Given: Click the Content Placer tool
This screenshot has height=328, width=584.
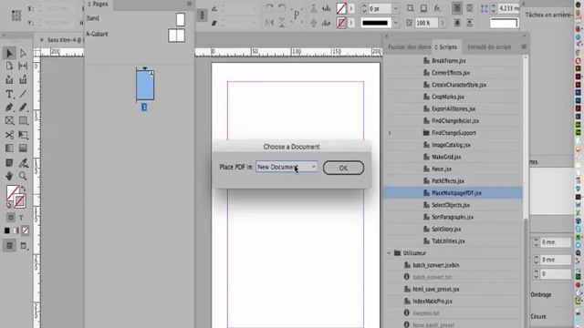Looking at the screenshot, I should (23, 80).
